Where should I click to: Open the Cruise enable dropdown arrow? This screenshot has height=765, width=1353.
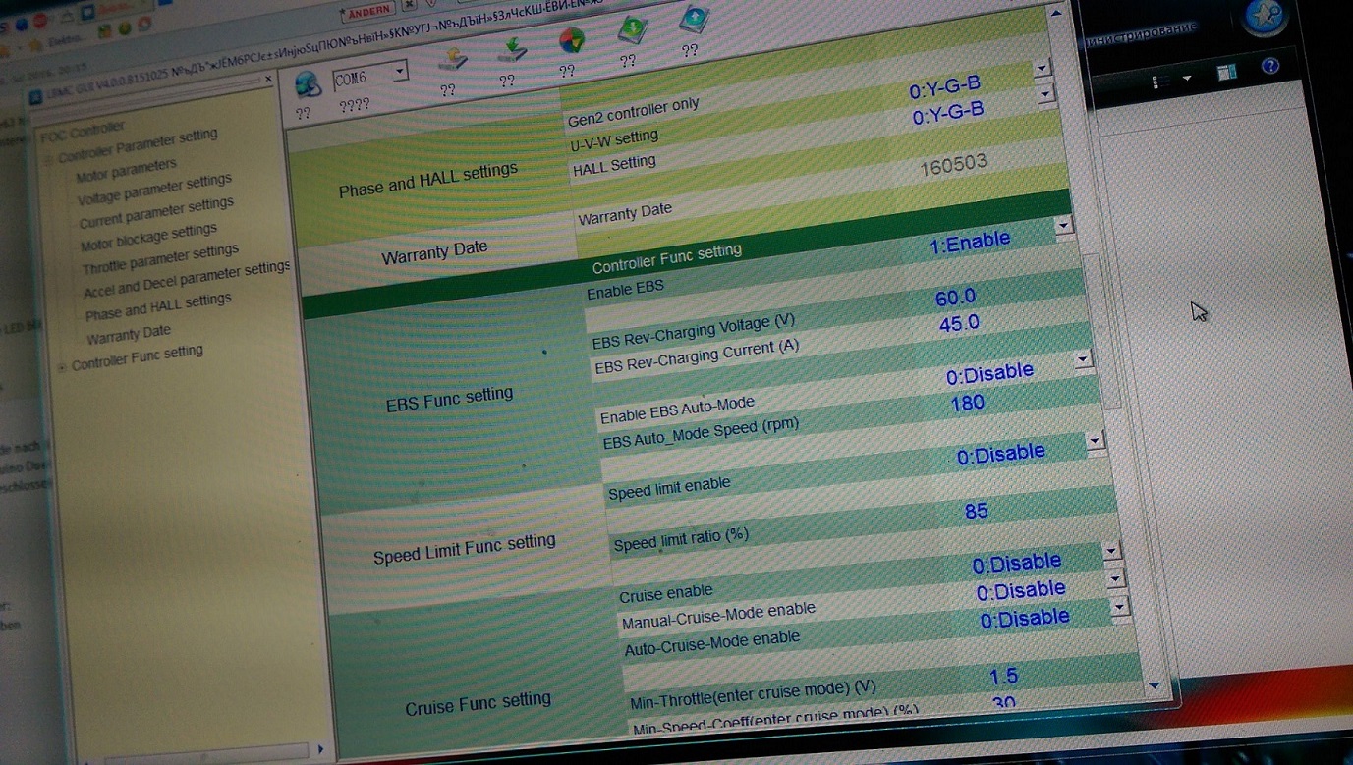pos(1111,552)
